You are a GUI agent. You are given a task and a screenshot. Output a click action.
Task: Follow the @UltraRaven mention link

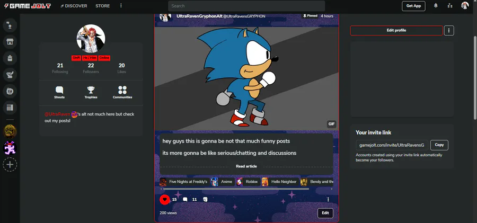(57, 114)
